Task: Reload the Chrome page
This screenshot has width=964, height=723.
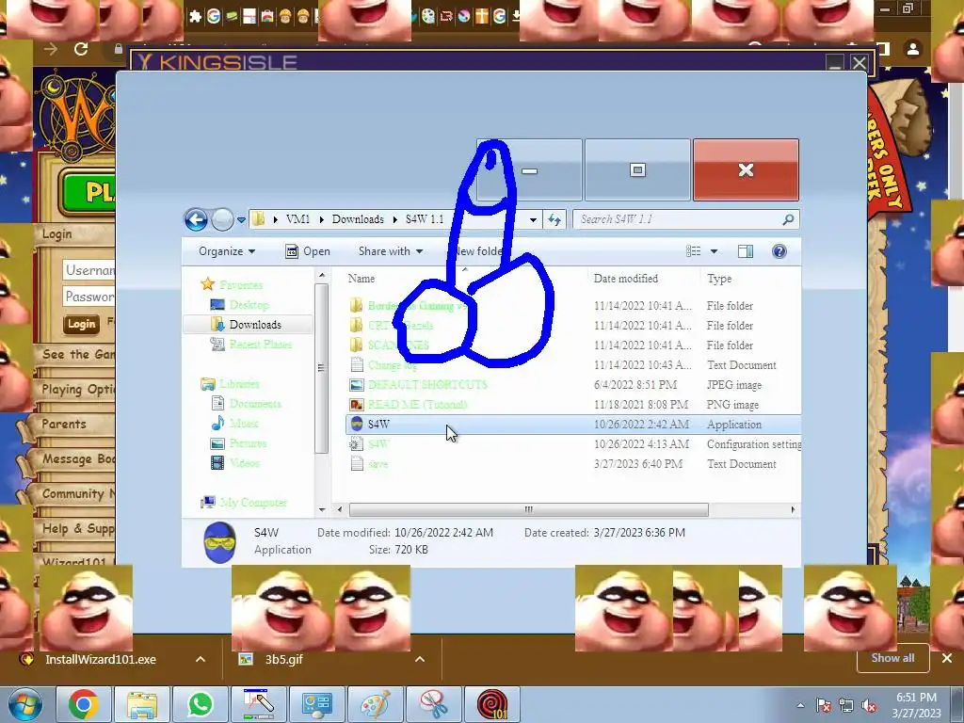Action: click(x=81, y=49)
